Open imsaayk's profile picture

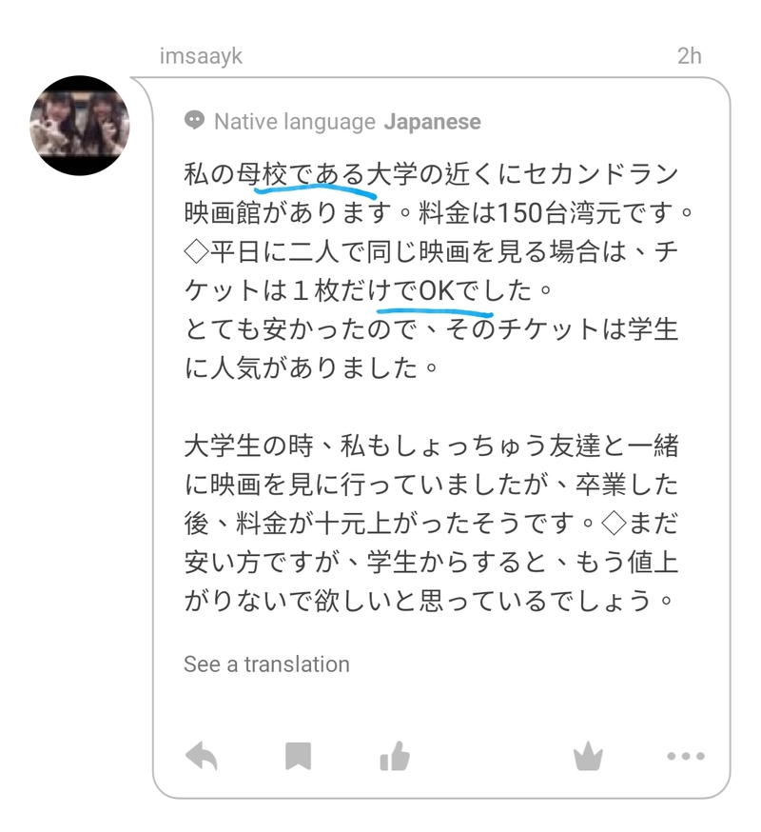coord(80,126)
